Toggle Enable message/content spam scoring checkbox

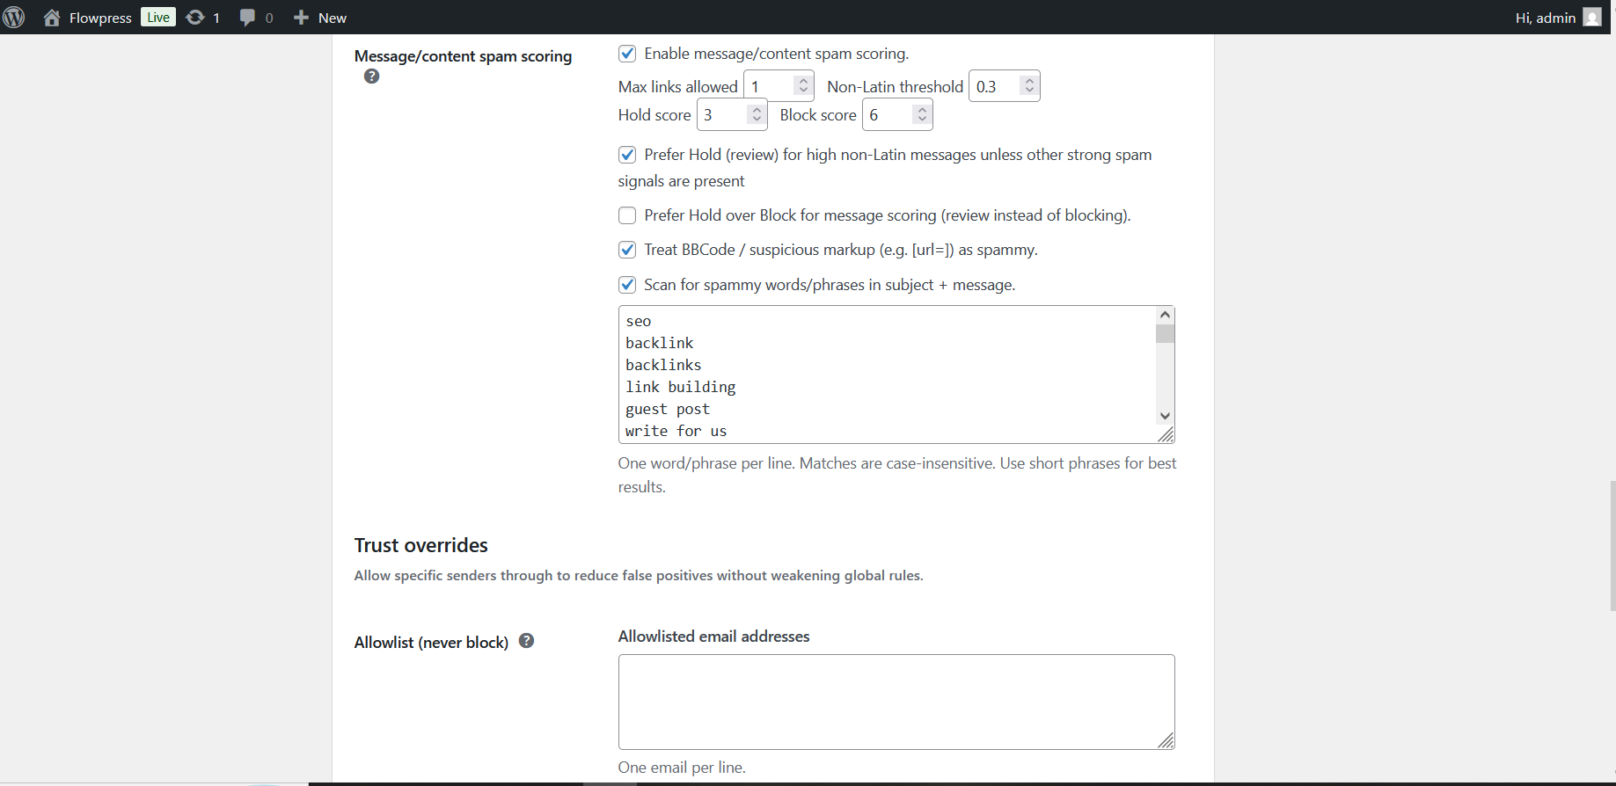tap(627, 54)
